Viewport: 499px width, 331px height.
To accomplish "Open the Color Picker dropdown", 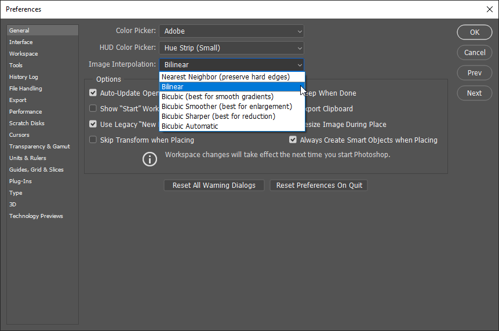I will click(231, 31).
